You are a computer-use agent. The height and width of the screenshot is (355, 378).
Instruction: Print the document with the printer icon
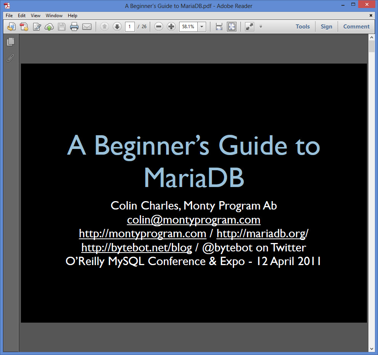pyautogui.click(x=74, y=27)
